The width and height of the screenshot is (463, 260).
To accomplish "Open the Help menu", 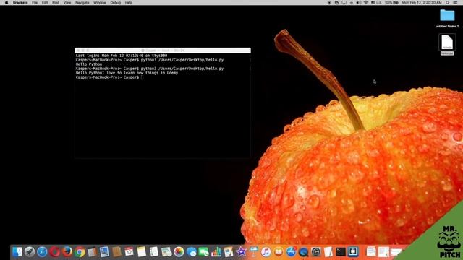I will (x=129, y=3).
